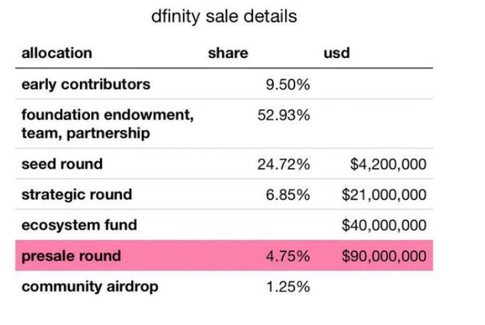Select the 9.50% share value
Viewport: 485px width, 325px height.
tap(287, 84)
